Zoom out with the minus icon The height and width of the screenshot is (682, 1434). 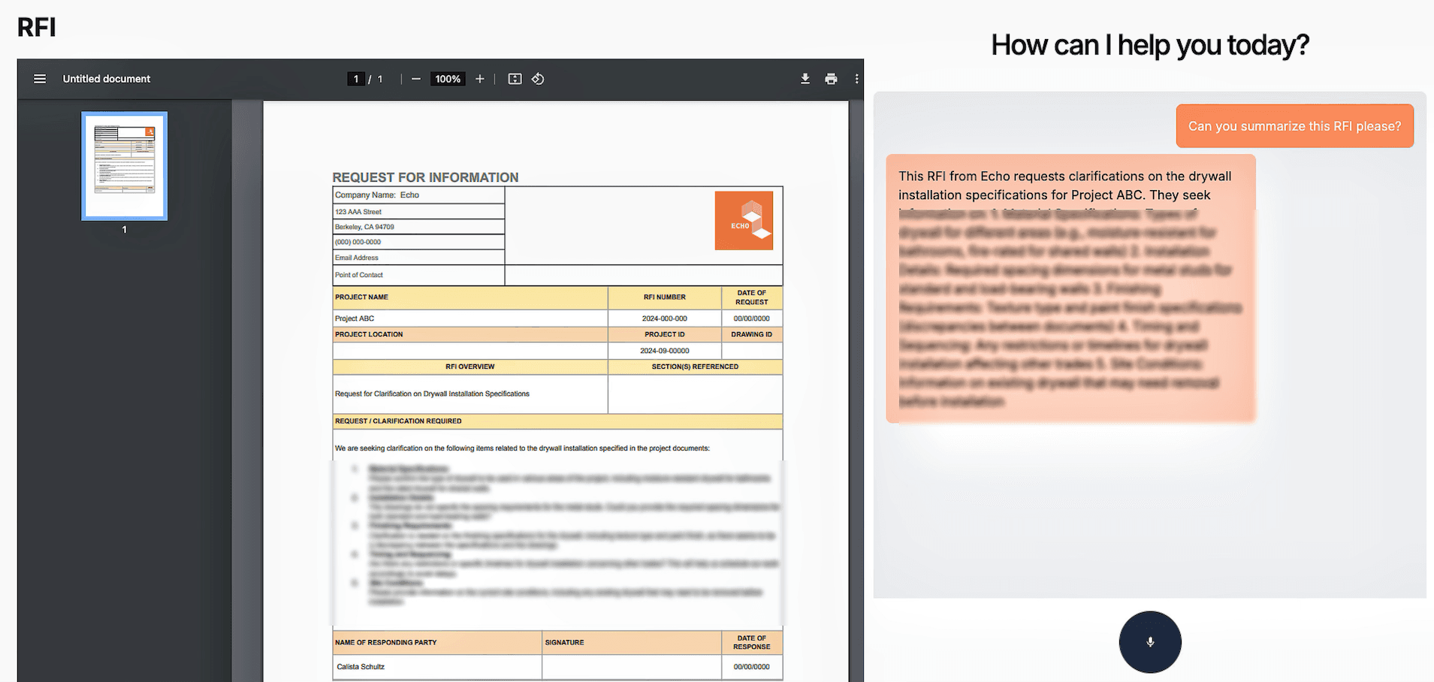click(416, 79)
